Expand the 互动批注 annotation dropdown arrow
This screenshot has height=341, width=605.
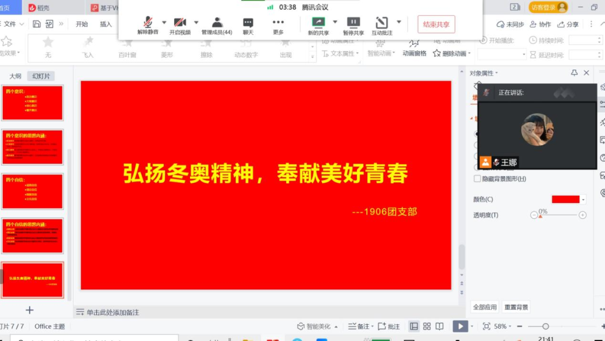(399, 22)
